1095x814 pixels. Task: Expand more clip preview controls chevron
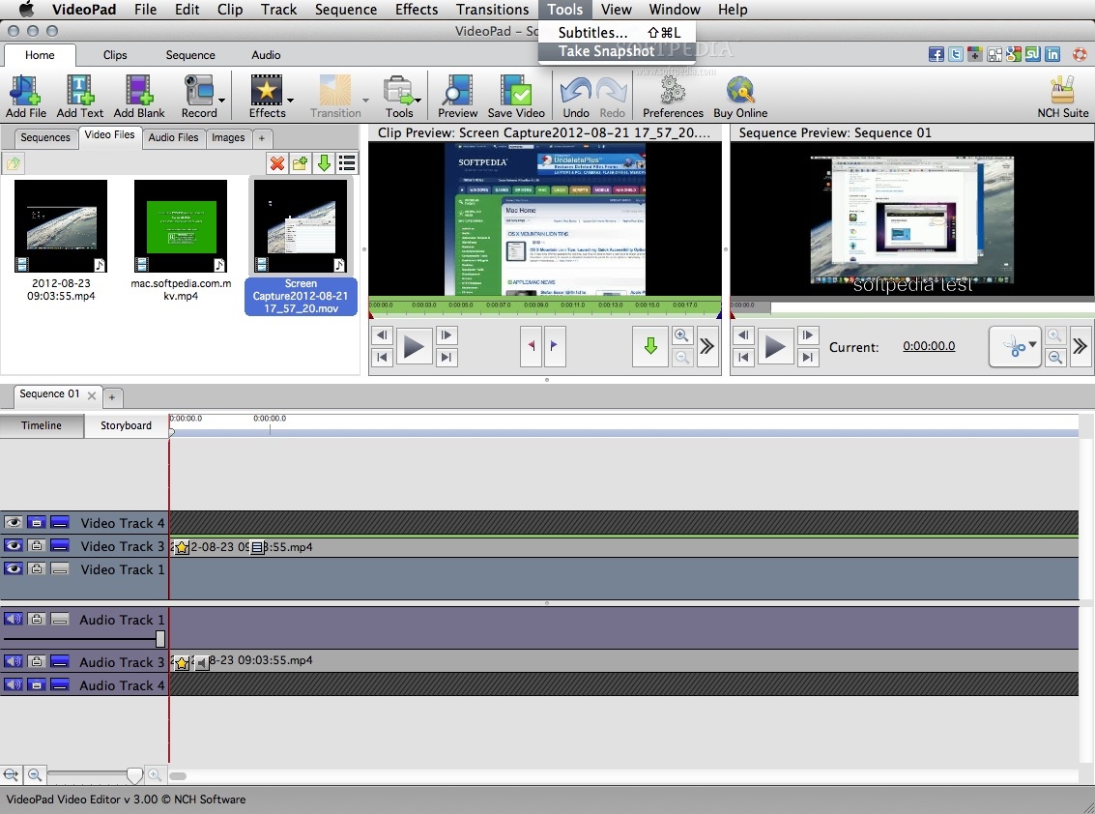pos(706,346)
